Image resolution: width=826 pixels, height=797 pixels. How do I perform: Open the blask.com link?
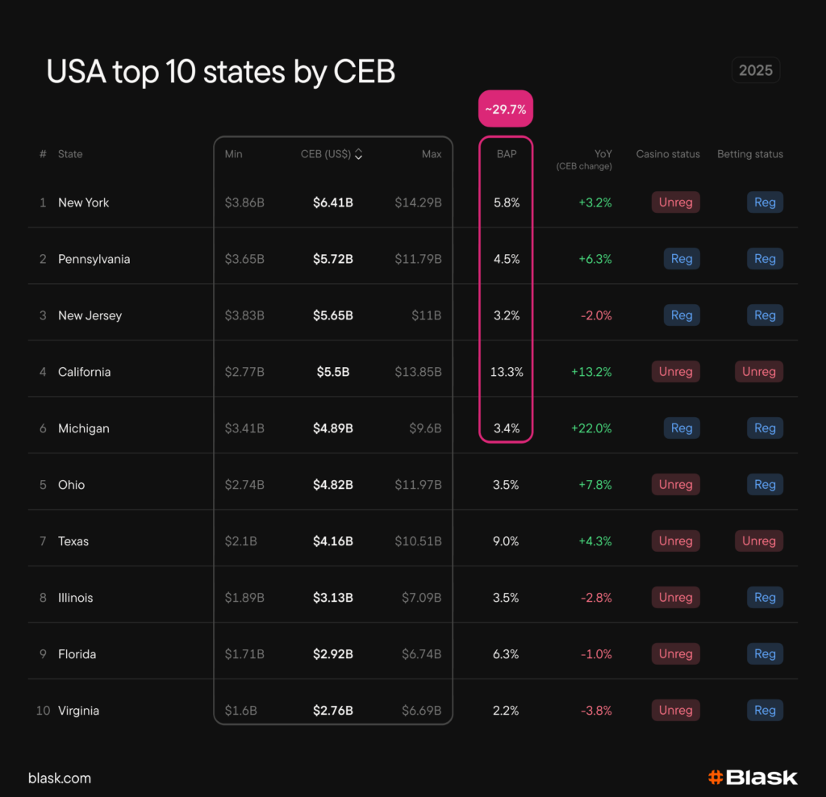(60, 778)
